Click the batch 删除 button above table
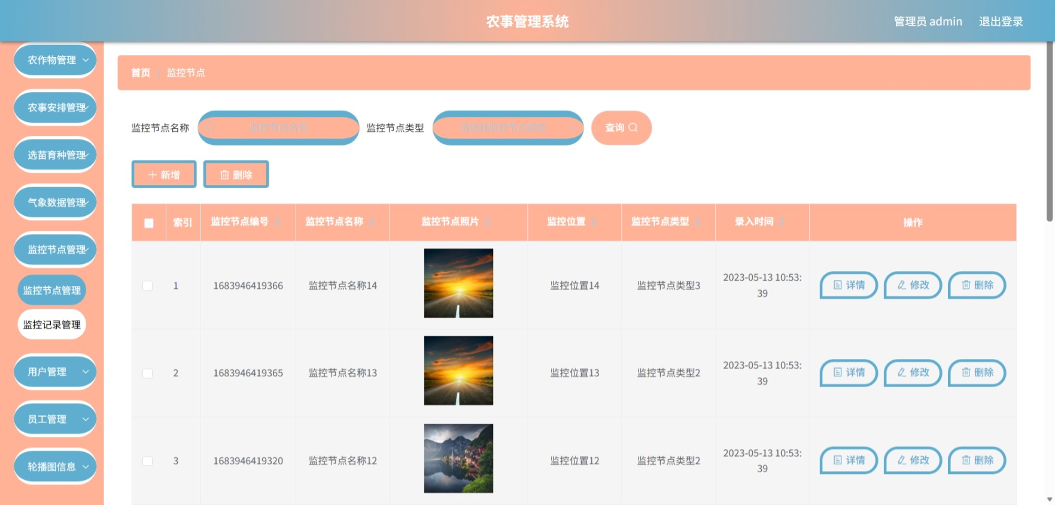The width and height of the screenshot is (1055, 505). point(236,174)
